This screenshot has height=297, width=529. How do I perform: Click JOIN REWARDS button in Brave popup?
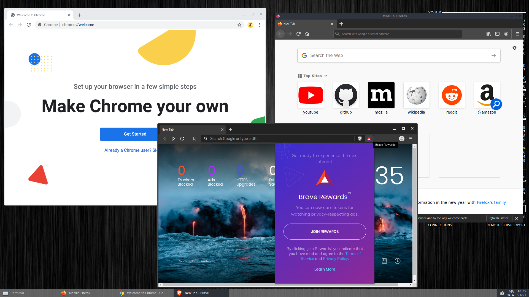[x=325, y=231]
